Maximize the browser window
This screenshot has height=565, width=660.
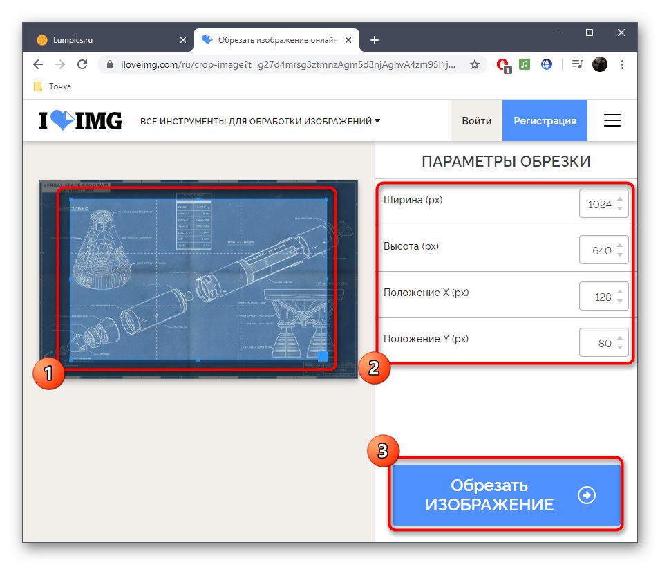(x=590, y=33)
